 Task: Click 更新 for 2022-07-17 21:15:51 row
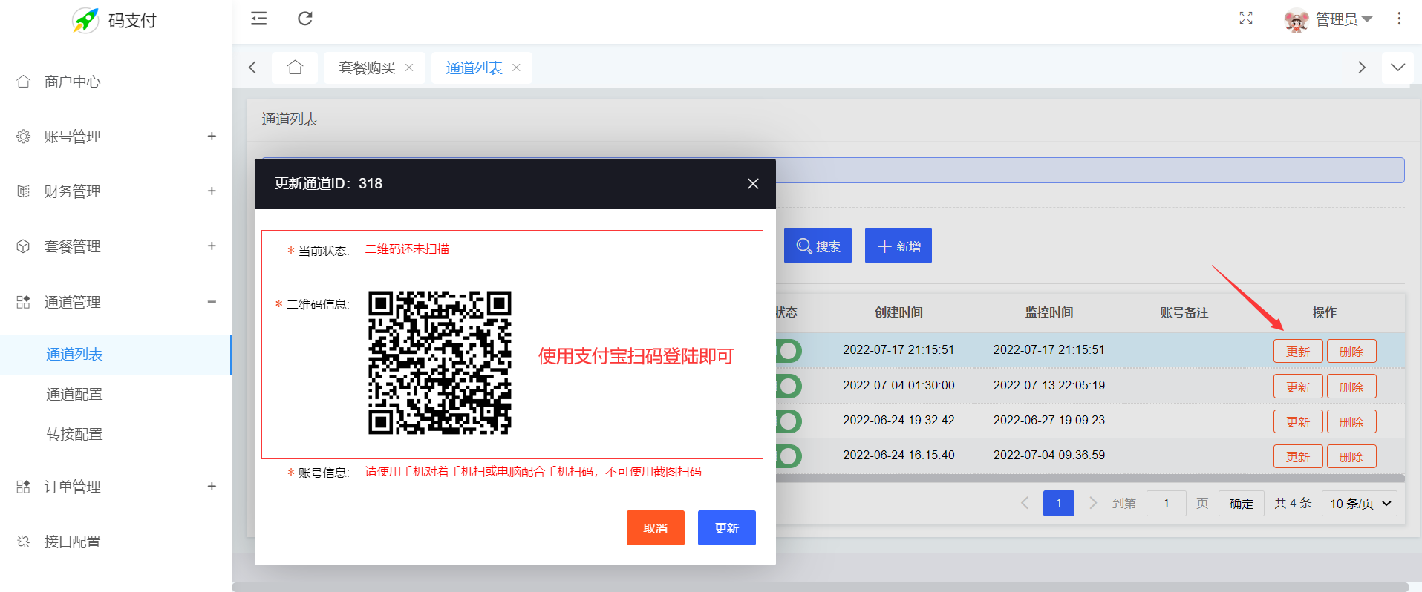click(x=1298, y=351)
